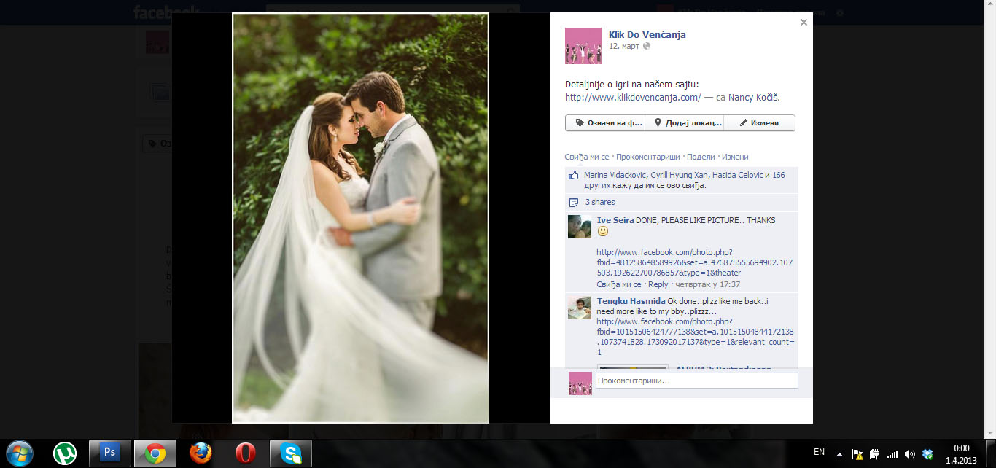View the 3 shares list

pyautogui.click(x=599, y=202)
